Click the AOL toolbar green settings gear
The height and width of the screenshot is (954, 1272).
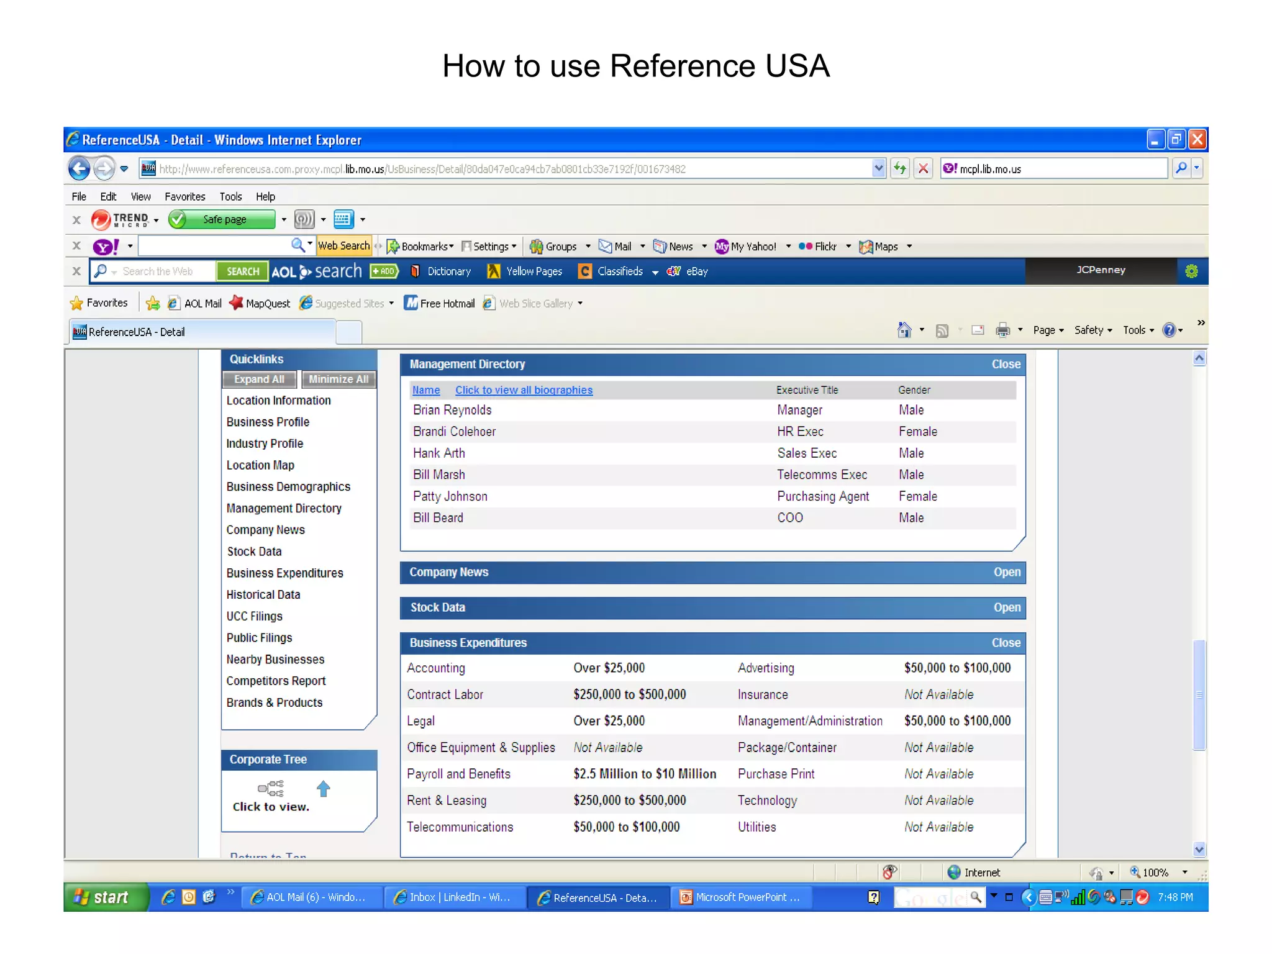1191,271
